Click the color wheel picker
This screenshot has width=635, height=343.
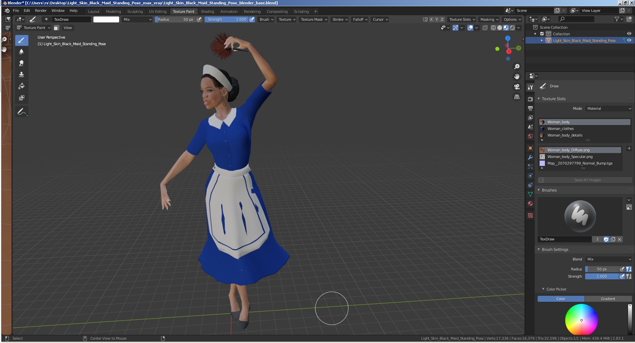coord(582,320)
